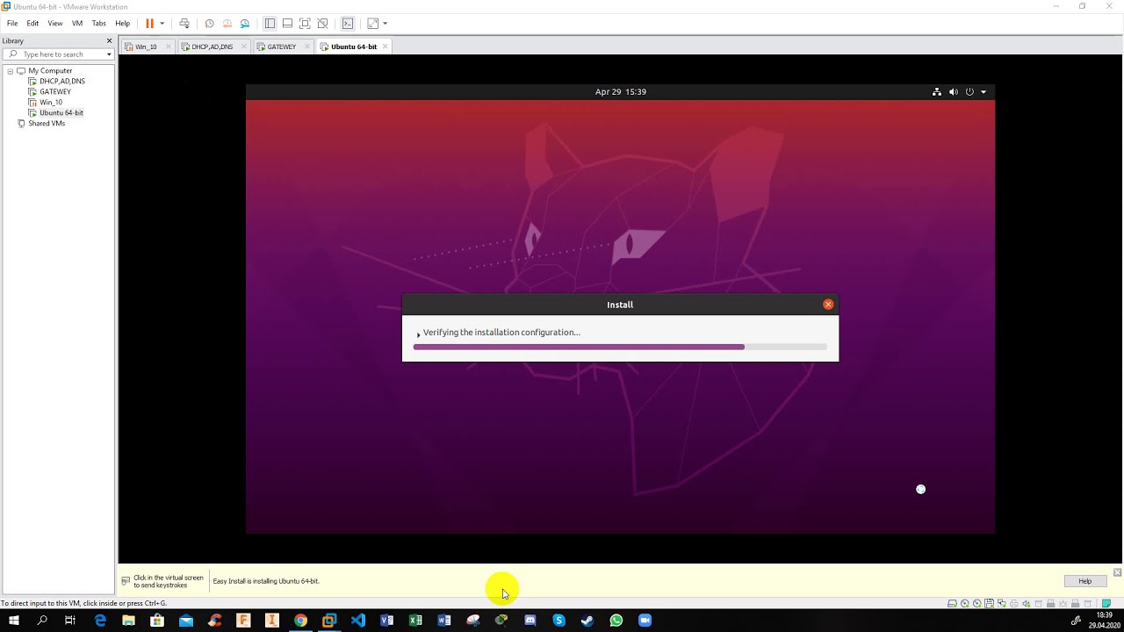1124x632 pixels.
Task: Open the Ubuntu clock showing Apr 29 15:39
Action: pyautogui.click(x=621, y=91)
